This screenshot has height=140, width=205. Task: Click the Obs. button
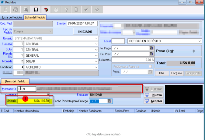tap(162, 73)
